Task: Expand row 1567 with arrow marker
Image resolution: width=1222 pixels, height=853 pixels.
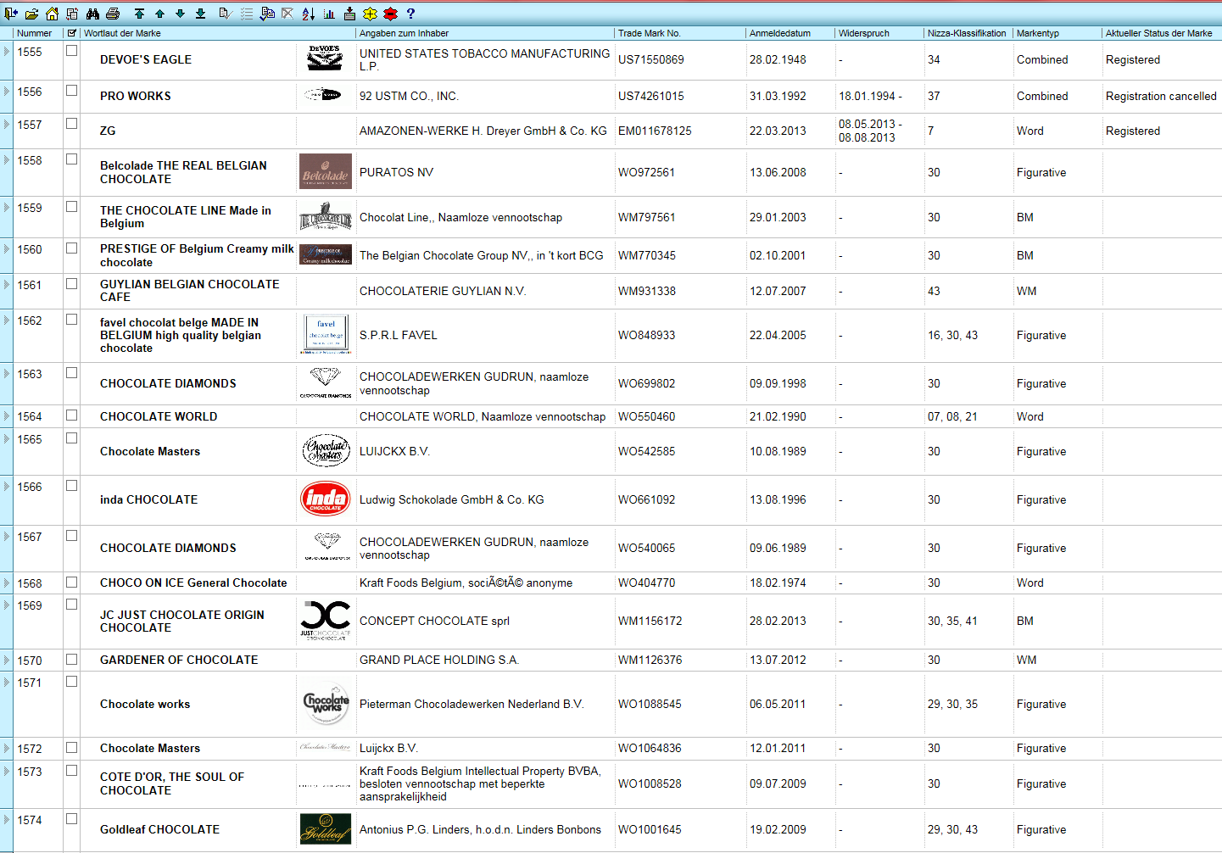Action: tap(7, 536)
